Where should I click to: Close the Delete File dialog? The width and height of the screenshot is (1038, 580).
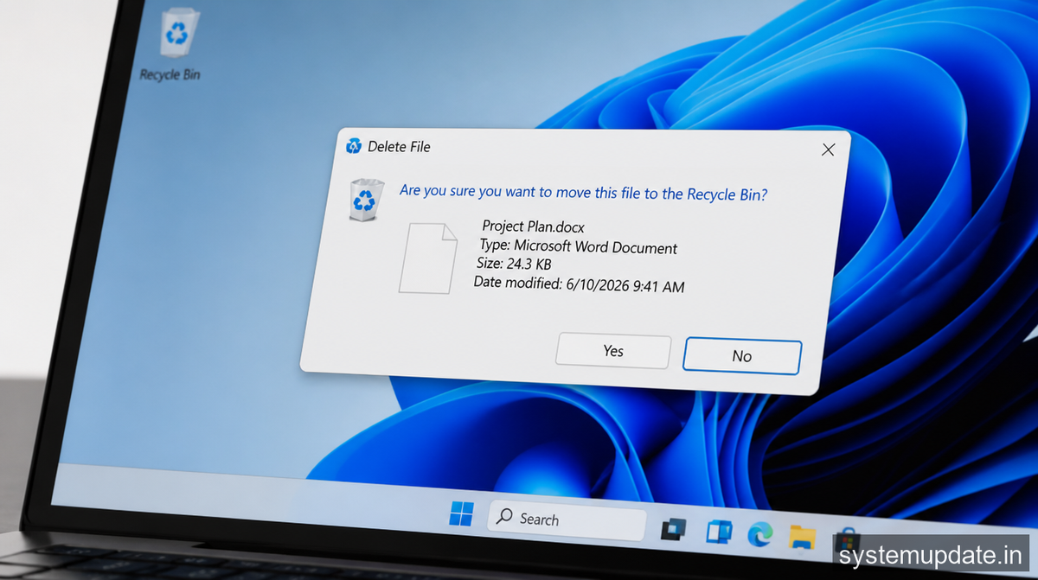(828, 150)
